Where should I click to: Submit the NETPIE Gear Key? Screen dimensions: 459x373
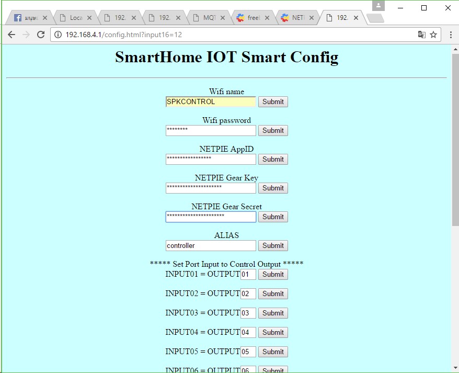(272, 188)
